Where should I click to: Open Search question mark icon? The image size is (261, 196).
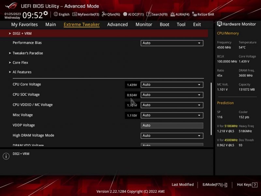click(149, 14)
